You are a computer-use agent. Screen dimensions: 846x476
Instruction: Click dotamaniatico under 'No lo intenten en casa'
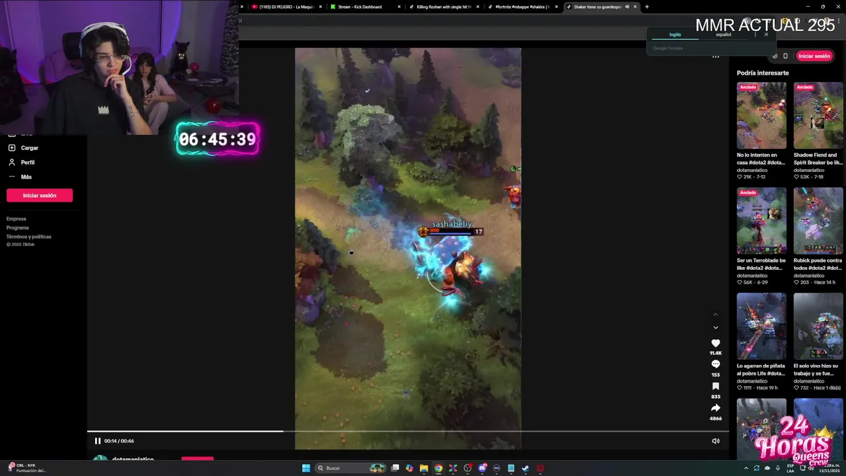click(752, 170)
